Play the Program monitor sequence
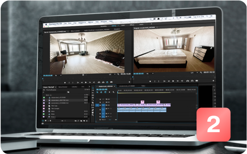Viewport: 247px width, 154px height. coord(173,81)
